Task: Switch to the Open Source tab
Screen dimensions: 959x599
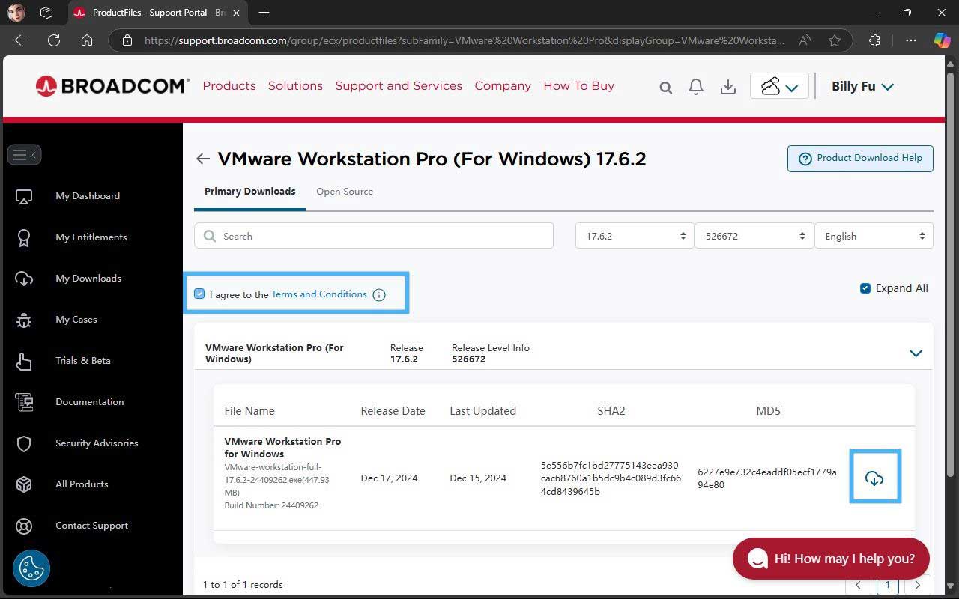Action: 345,192
